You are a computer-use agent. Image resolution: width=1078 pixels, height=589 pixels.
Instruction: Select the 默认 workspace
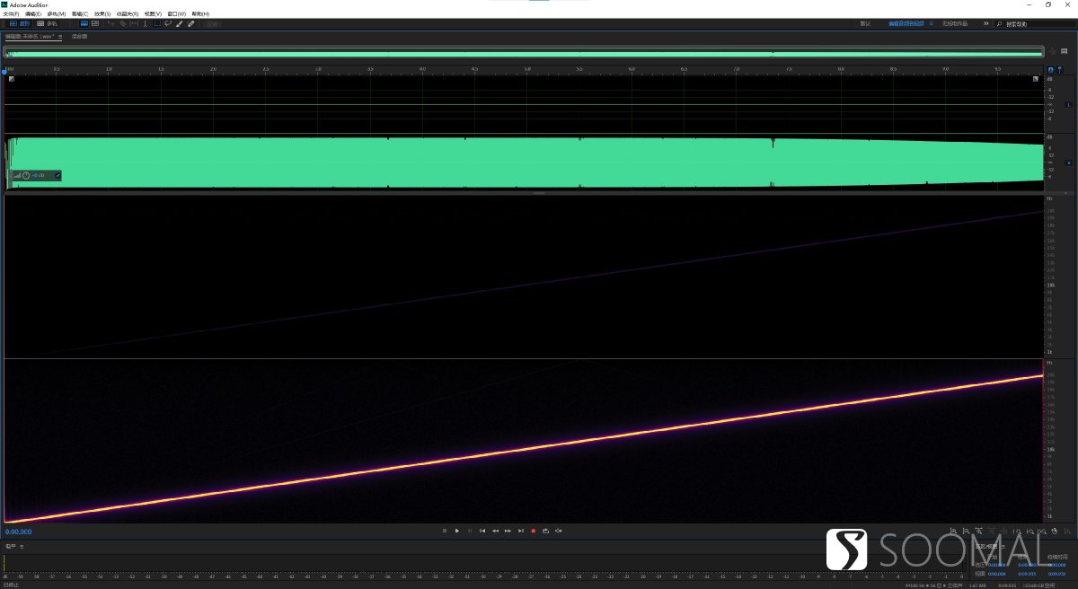(x=865, y=23)
